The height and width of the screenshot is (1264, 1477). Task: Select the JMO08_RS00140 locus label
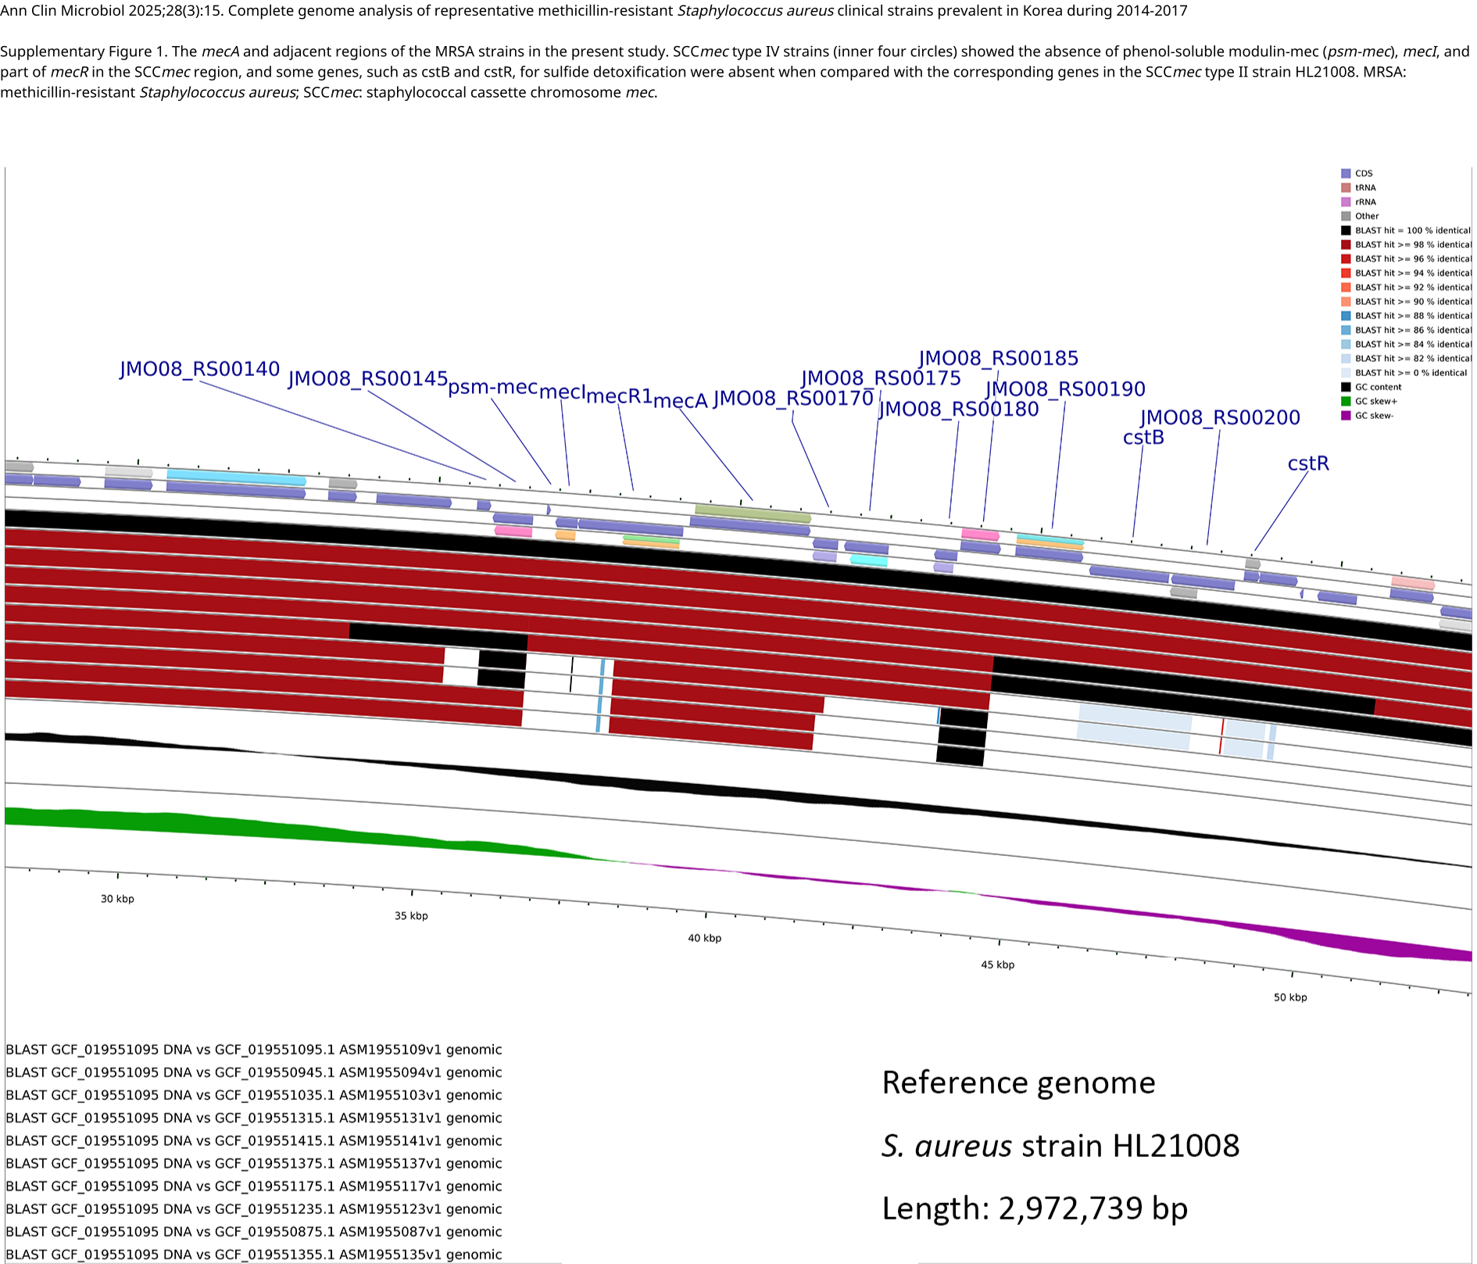pyautogui.click(x=199, y=369)
